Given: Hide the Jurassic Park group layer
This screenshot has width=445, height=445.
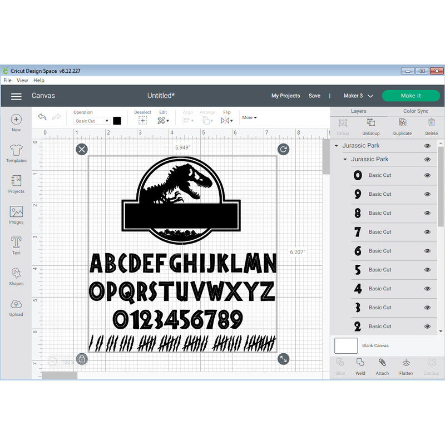Looking at the screenshot, I should [427, 145].
